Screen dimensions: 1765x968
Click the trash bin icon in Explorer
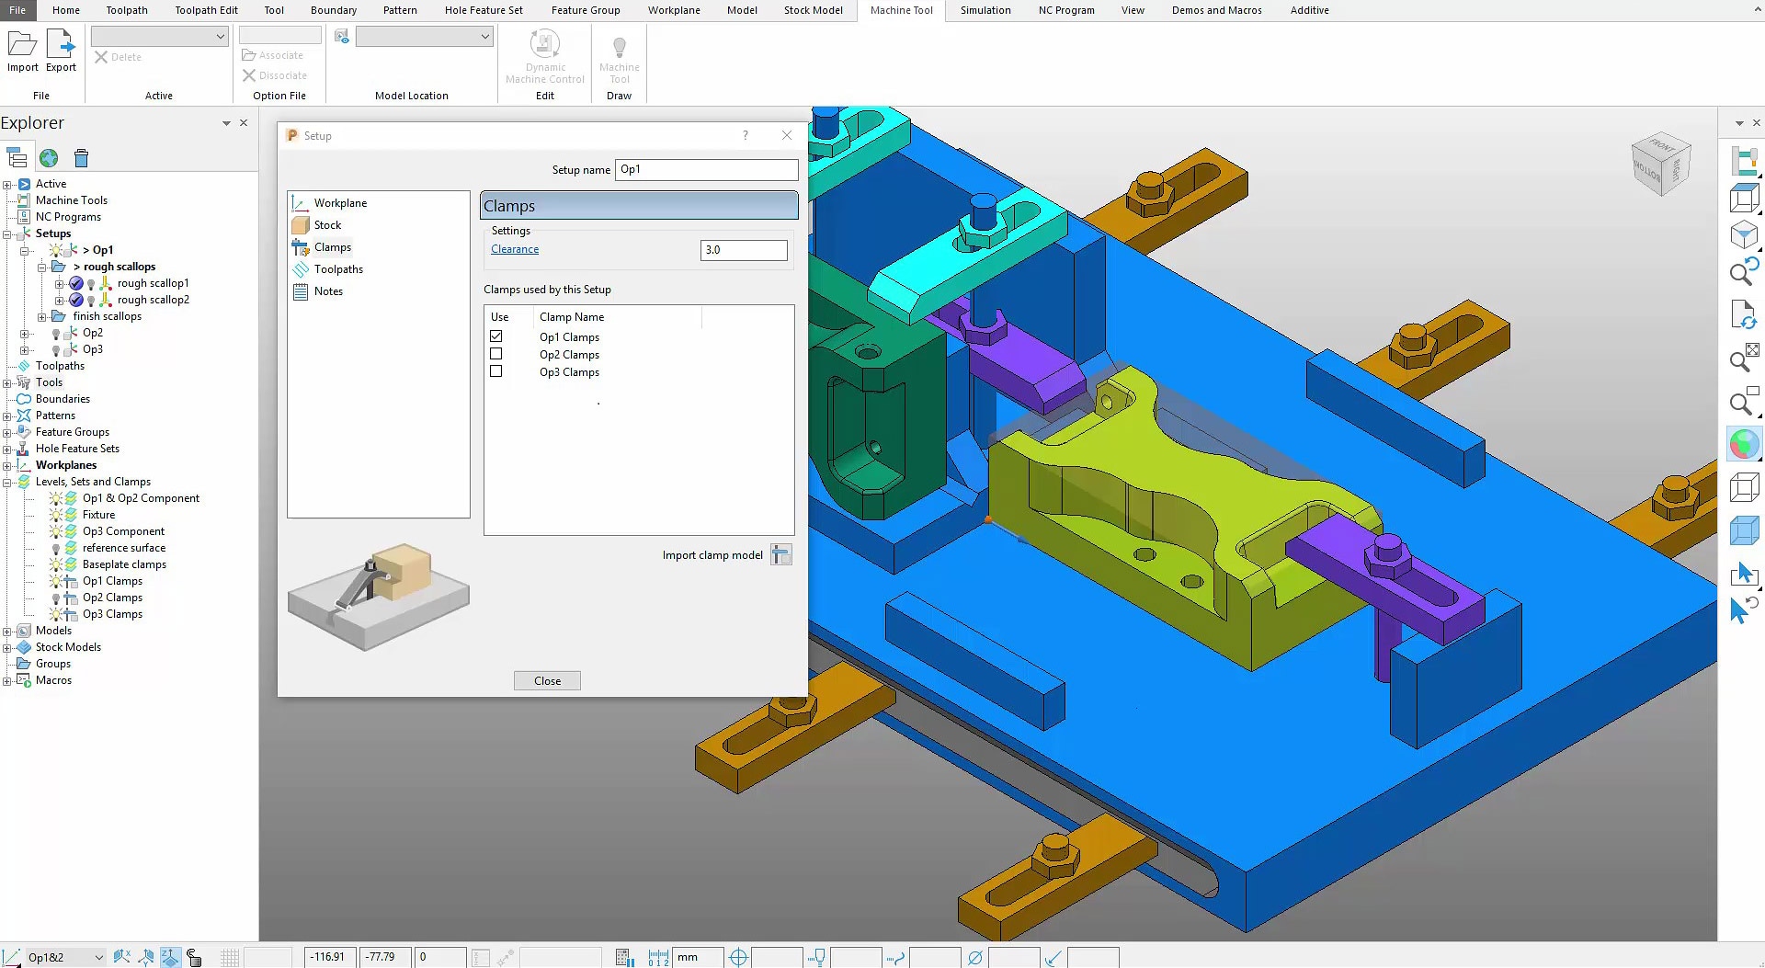[x=81, y=158]
